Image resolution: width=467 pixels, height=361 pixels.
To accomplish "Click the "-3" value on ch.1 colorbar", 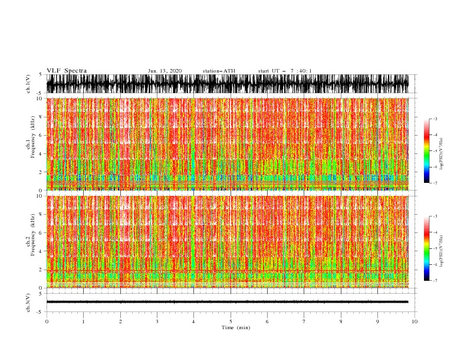I will coord(435,119).
